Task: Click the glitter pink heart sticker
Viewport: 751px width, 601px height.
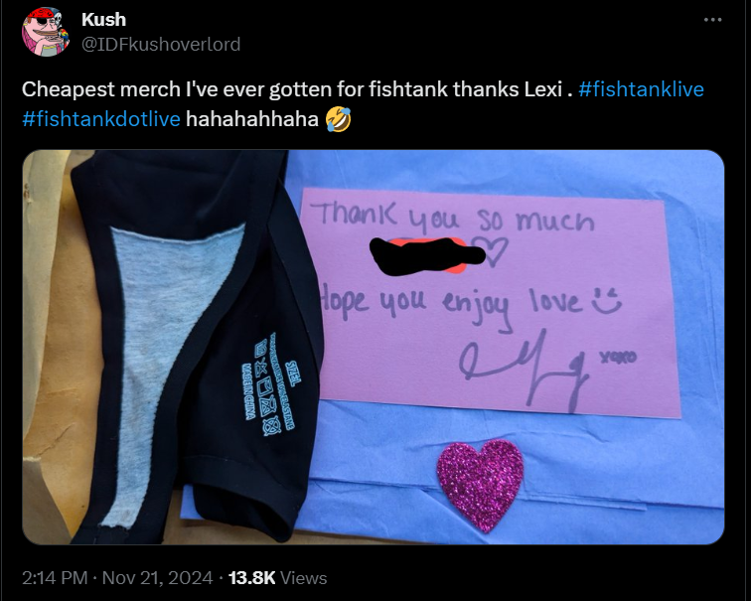Action: (x=480, y=485)
